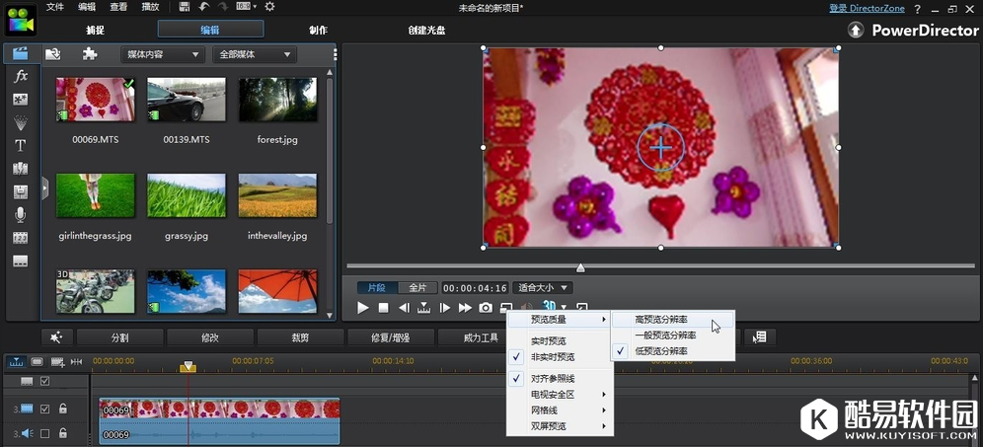Open the 全部媒体 filter dropdown
Viewport: 983px width, 447px height.
(x=254, y=54)
